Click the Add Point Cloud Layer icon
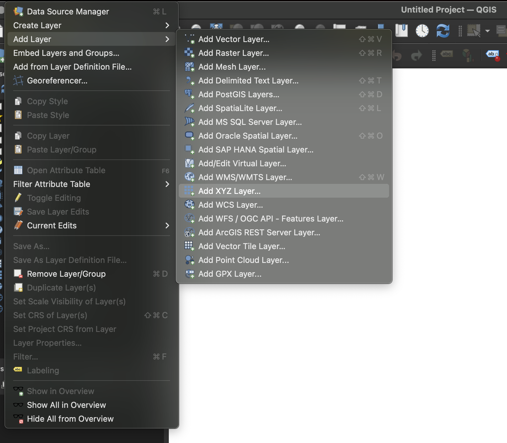Viewport: 507px width, 443px height. pos(189,260)
